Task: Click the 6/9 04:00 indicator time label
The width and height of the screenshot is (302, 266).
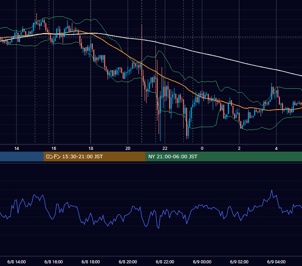Action: [x=276, y=262]
